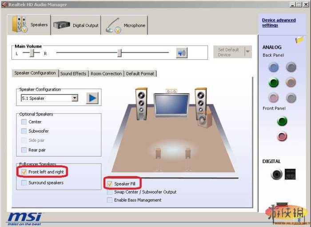Viewport: 311px width, 227px height.
Task: Open the Speakers device tab
Action: pyautogui.click(x=29, y=25)
